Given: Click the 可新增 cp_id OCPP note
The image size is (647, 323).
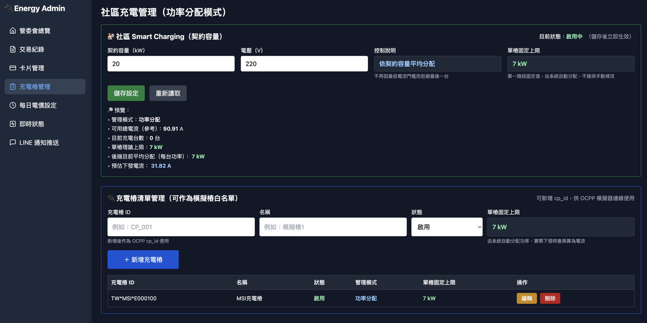Looking at the screenshot, I should coord(586,198).
